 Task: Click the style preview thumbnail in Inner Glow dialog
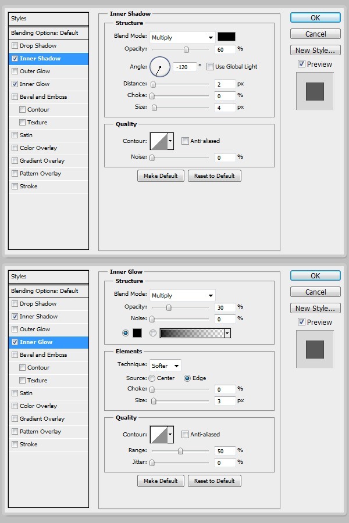[x=315, y=349]
